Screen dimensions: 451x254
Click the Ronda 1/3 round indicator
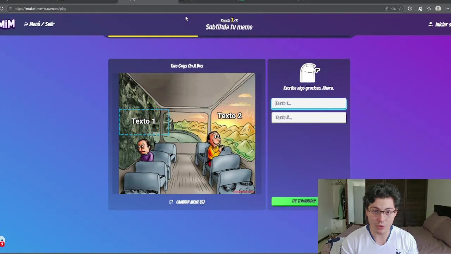[x=229, y=20]
